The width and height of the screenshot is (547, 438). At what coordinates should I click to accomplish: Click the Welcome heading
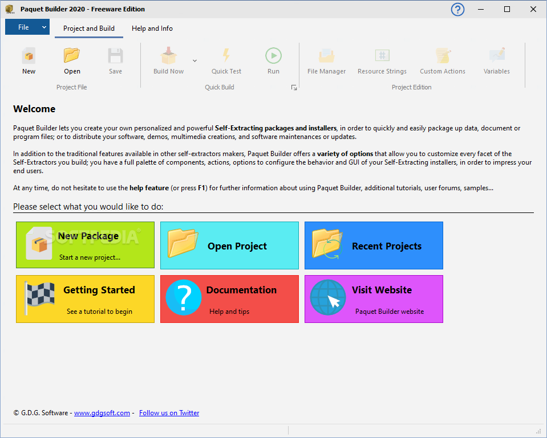click(34, 109)
